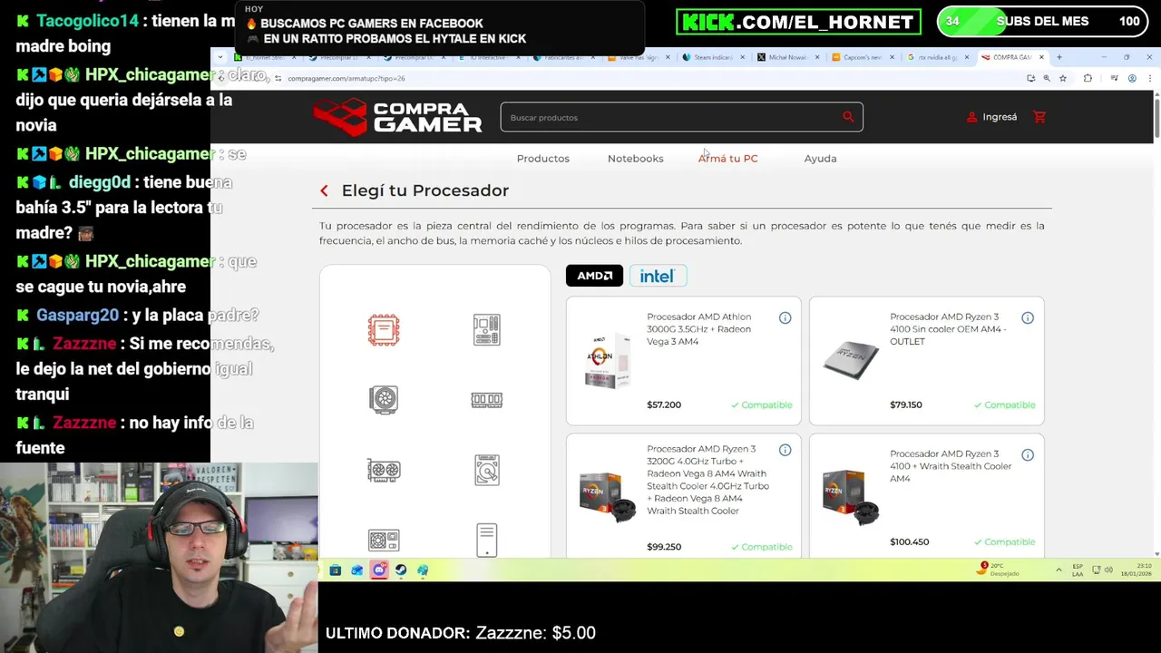
Task: Select the processor category icon
Action: [384, 330]
